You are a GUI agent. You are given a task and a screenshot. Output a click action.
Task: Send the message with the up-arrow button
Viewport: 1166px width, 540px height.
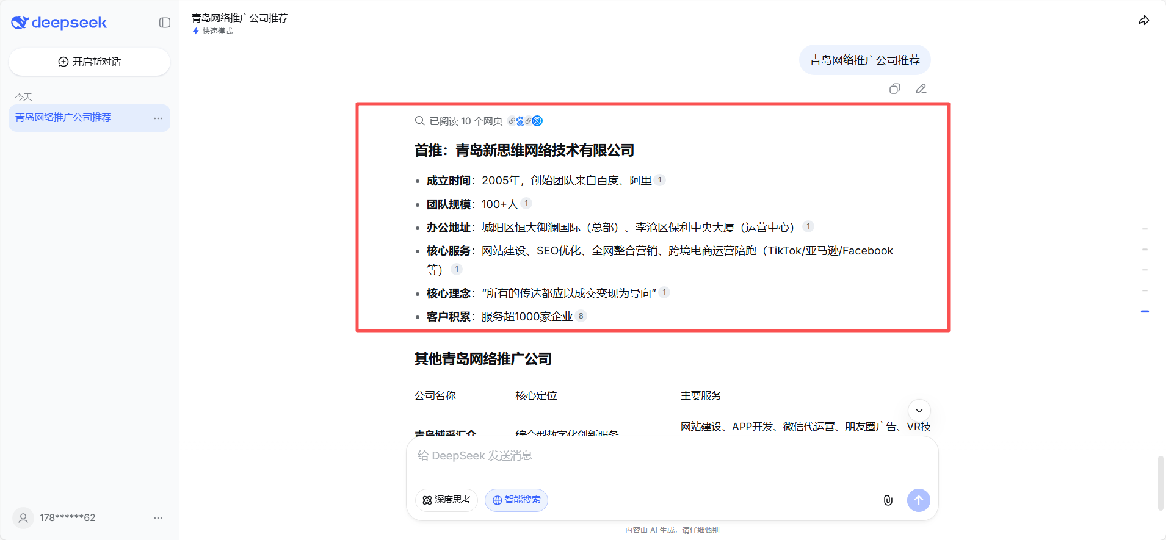[919, 500]
